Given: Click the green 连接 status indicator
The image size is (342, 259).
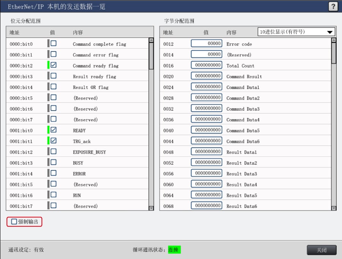Looking at the screenshot, I should click(x=174, y=250).
